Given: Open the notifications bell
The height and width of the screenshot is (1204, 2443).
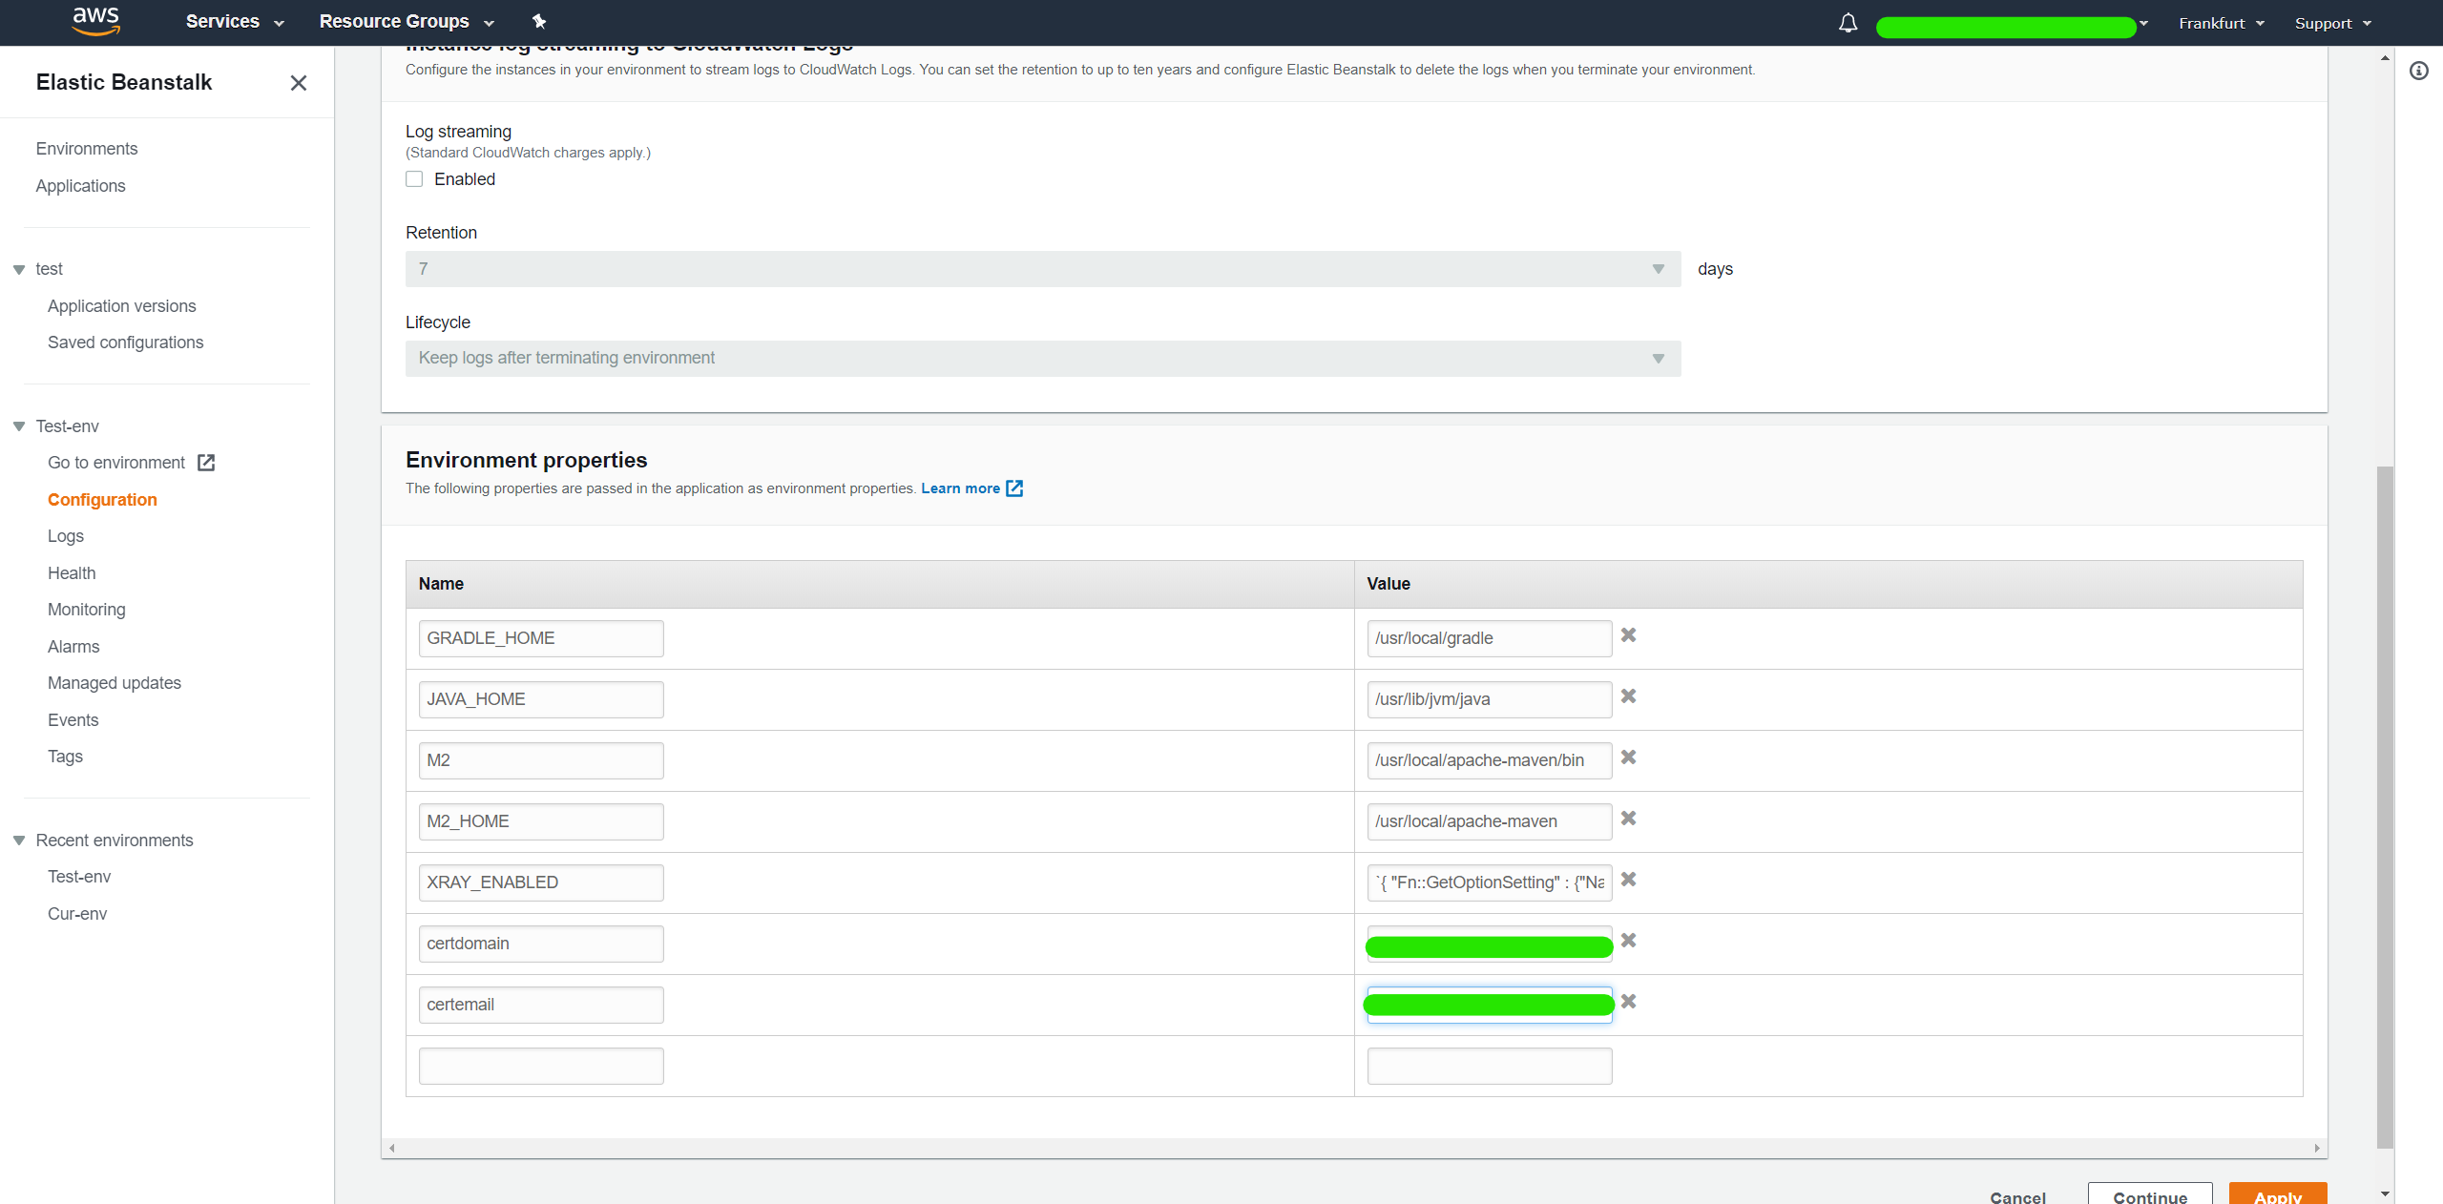Looking at the screenshot, I should coord(1848,23).
